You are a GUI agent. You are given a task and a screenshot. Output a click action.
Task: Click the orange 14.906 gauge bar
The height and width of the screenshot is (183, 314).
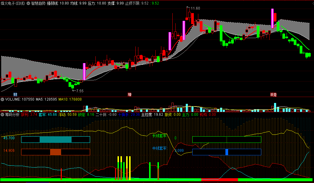click(55, 152)
